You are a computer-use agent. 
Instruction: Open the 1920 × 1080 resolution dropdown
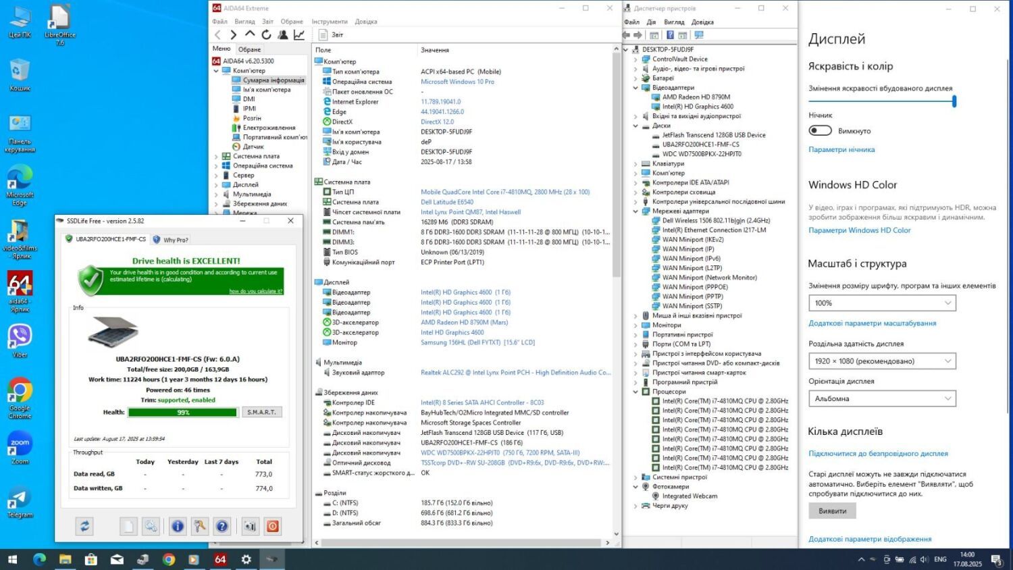[882, 361]
